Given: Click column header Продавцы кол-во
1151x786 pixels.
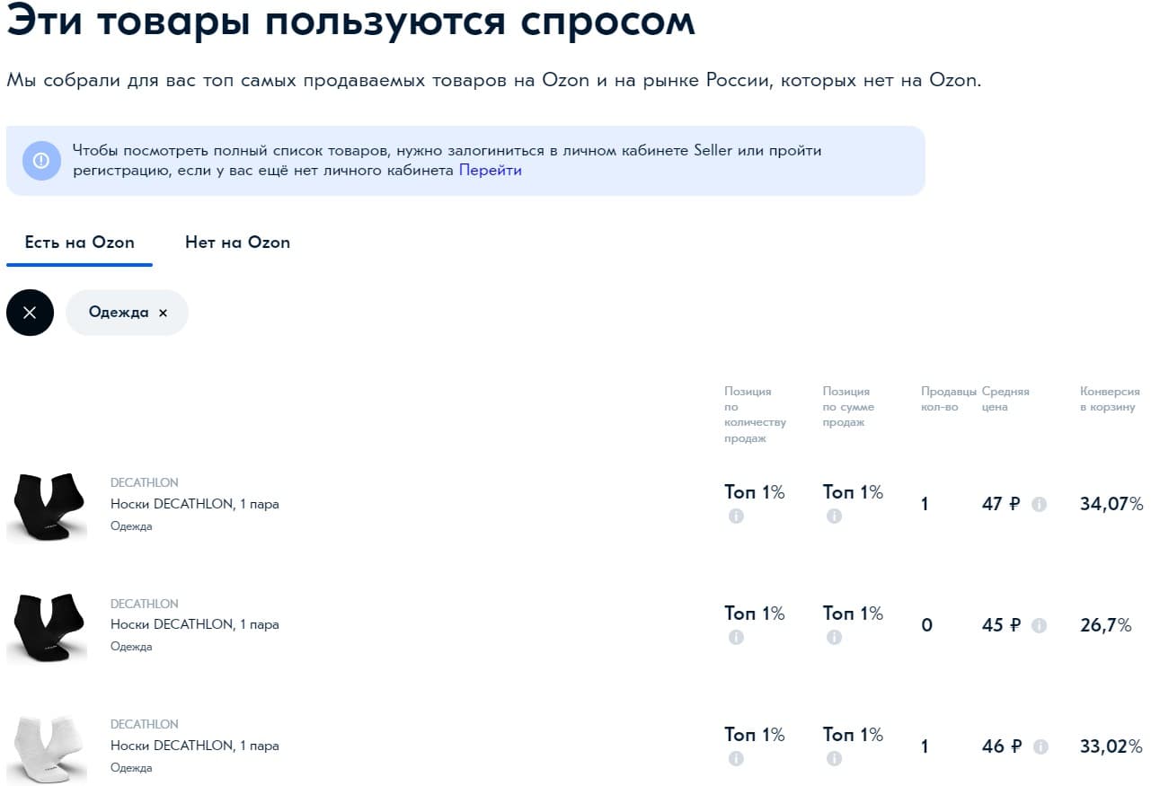Looking at the screenshot, I should pyautogui.click(x=948, y=399).
